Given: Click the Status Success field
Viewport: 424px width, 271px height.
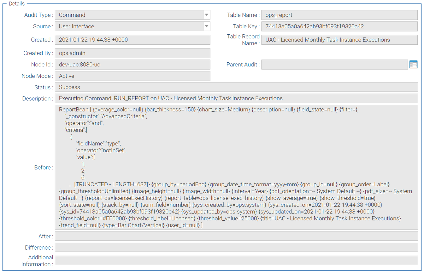Looking at the screenshot, I should point(236,87).
